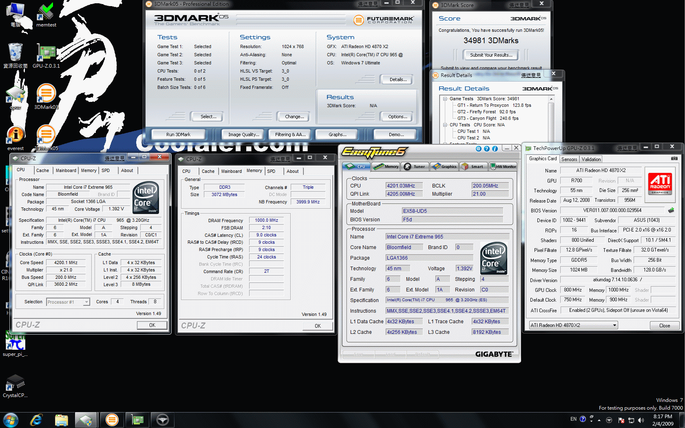Open Internet Explorer from the taskbar

[36, 420]
